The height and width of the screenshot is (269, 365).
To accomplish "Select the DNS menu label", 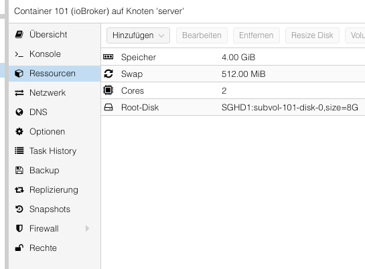I will [x=38, y=112].
